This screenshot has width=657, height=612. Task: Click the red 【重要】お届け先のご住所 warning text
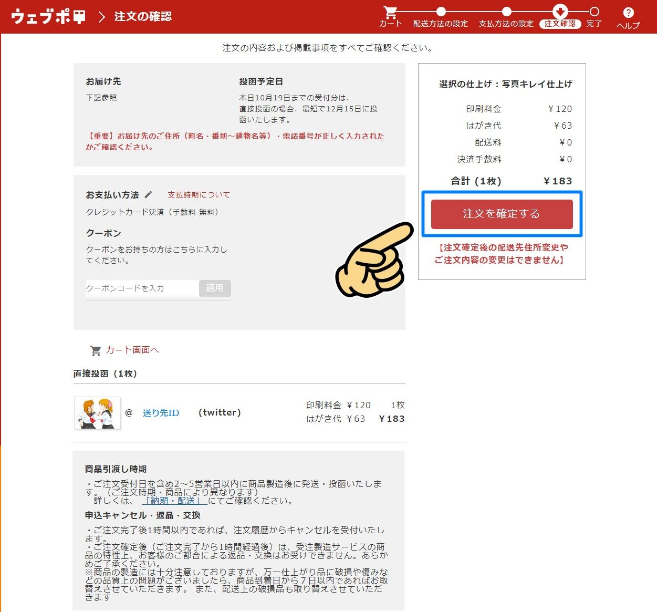pyautogui.click(x=235, y=141)
